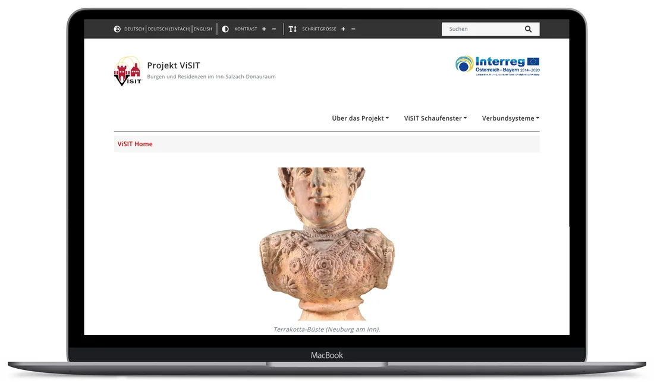
Task: Open the Interreg Österreich-Bayern logo
Action: click(498, 65)
